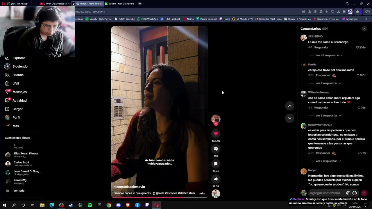Open the AI assistant button
The image size is (372, 209).
pos(368,12)
